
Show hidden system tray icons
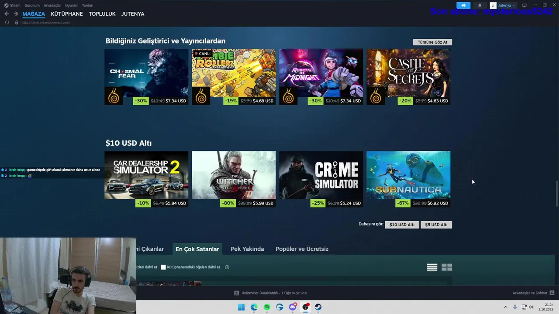click(506, 307)
